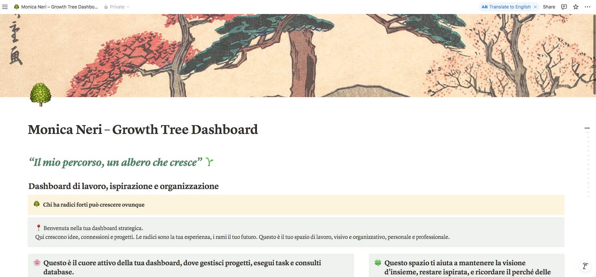
Task: Star this page as favorite
Action: (x=576, y=7)
